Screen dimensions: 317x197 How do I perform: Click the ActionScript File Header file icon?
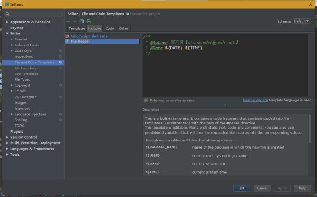click(68, 36)
